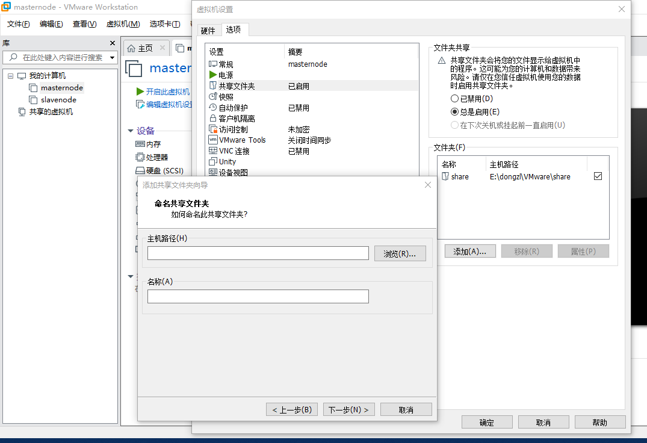The width and height of the screenshot is (647, 443).
Task: Click the Snapshots (快照) icon
Action: tap(213, 96)
